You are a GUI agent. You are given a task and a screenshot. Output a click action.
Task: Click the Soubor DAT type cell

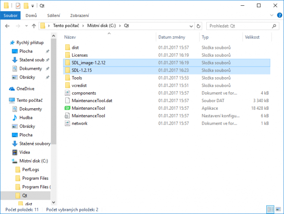click(213, 101)
